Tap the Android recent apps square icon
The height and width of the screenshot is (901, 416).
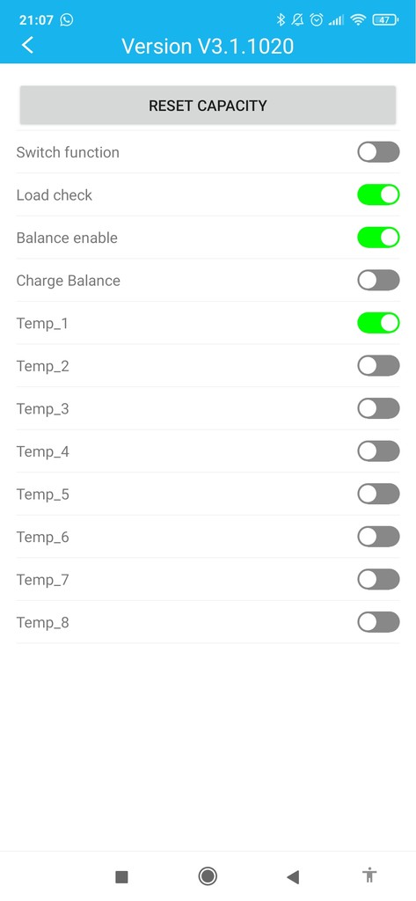click(x=121, y=876)
